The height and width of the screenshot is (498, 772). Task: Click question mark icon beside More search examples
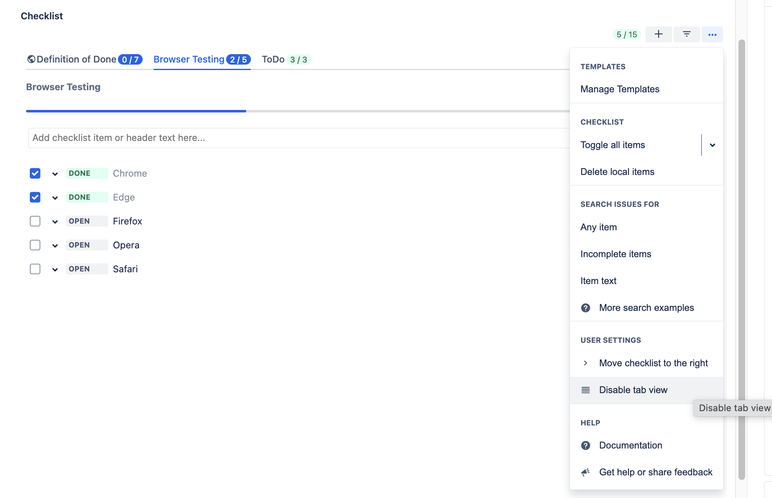[585, 308]
